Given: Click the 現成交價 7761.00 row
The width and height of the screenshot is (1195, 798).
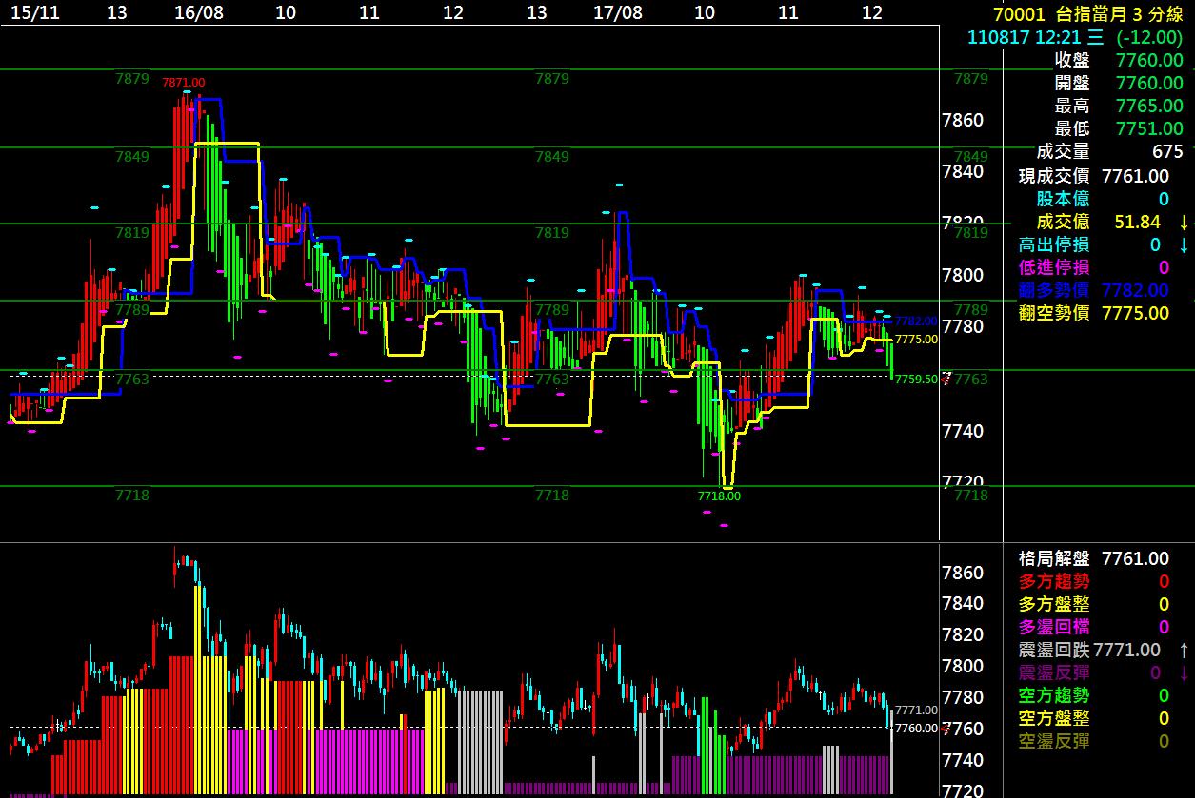Looking at the screenshot, I should pyautogui.click(x=1094, y=176).
